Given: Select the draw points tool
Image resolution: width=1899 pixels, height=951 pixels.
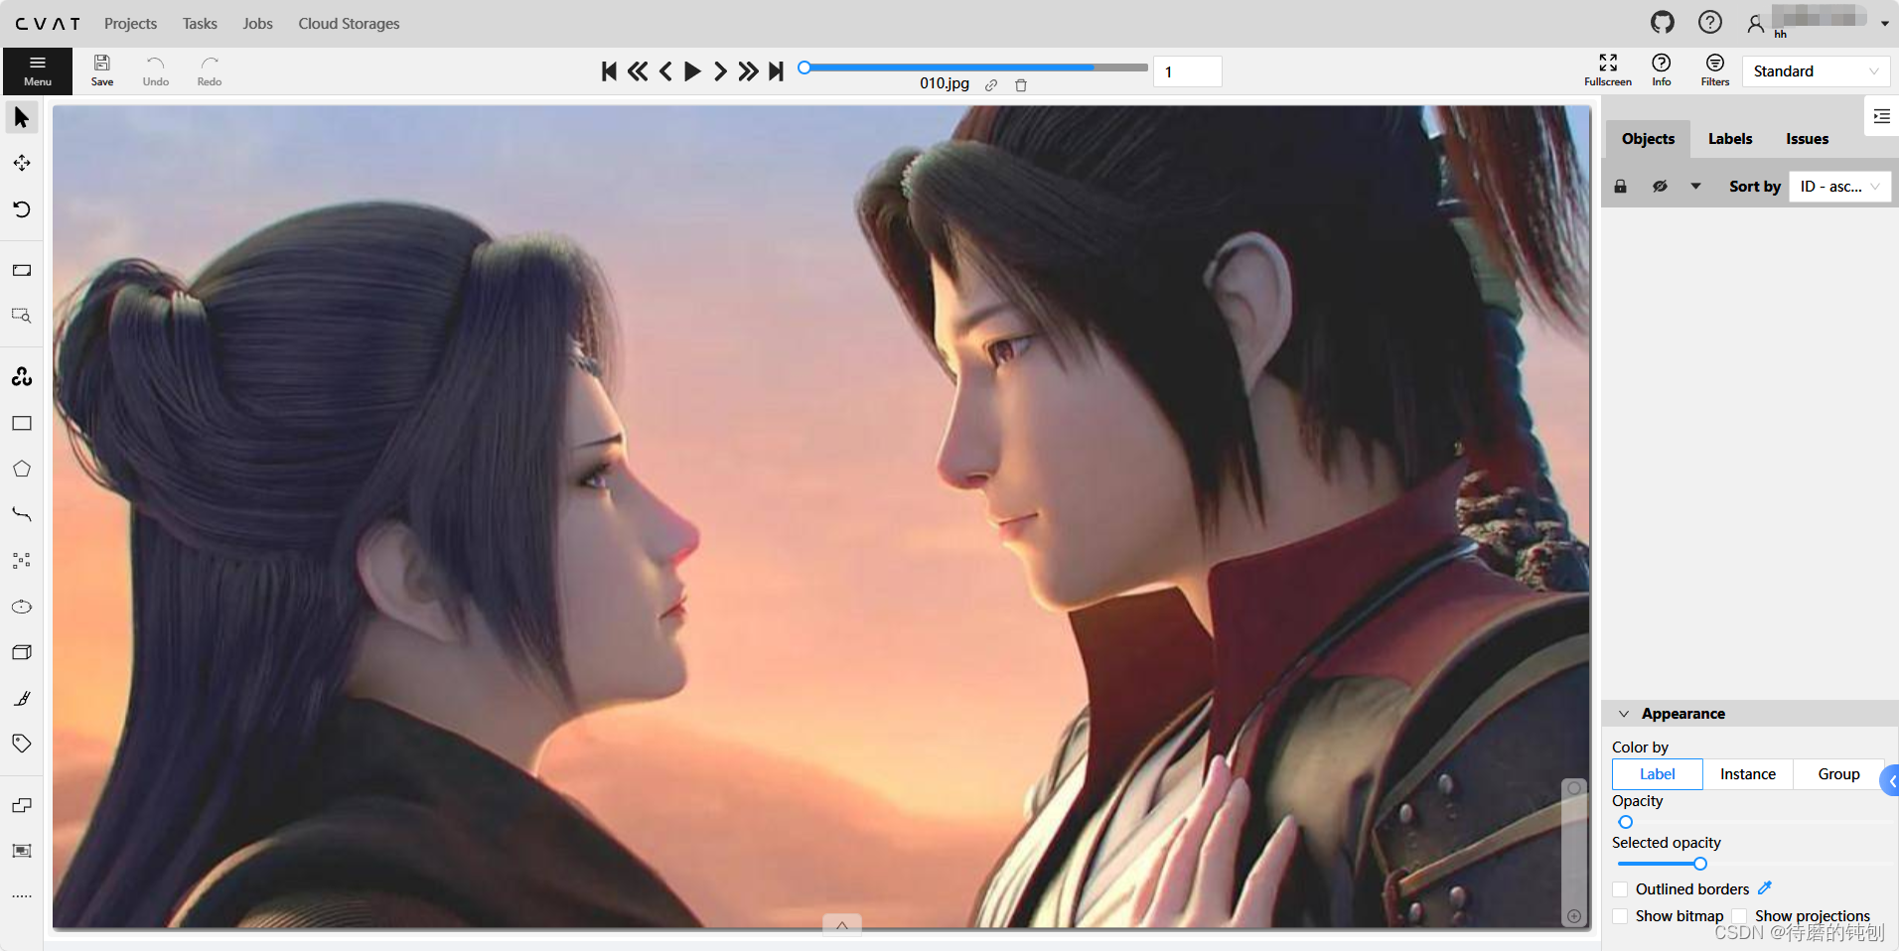Looking at the screenshot, I should pos(21,561).
